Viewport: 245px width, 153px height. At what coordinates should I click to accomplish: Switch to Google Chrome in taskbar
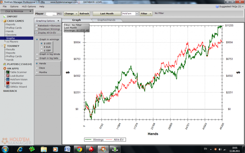[79, 149]
